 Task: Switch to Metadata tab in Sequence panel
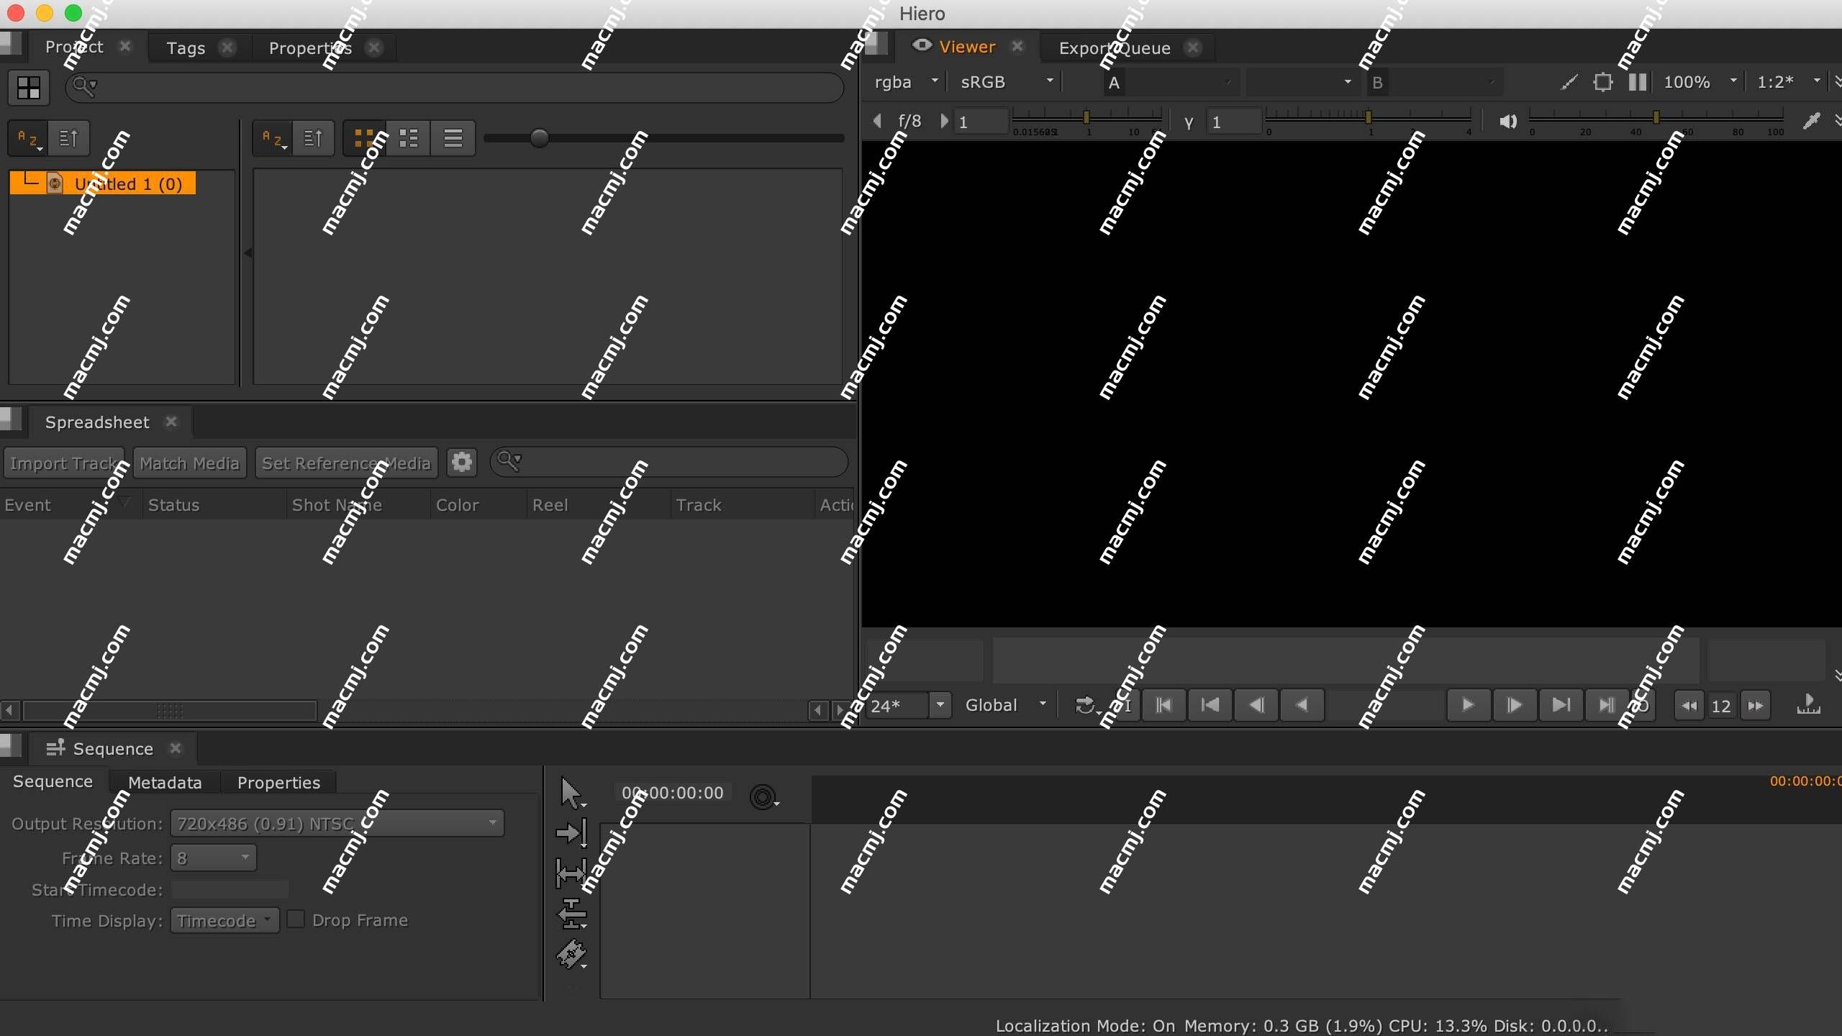pos(165,782)
